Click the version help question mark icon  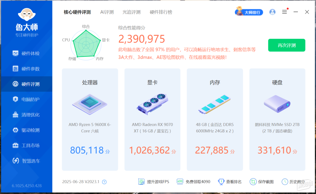104,182
